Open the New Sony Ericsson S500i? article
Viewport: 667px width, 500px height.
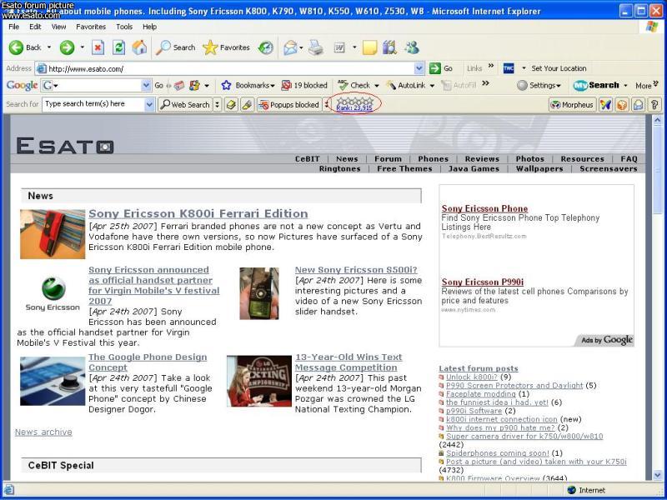356,270
